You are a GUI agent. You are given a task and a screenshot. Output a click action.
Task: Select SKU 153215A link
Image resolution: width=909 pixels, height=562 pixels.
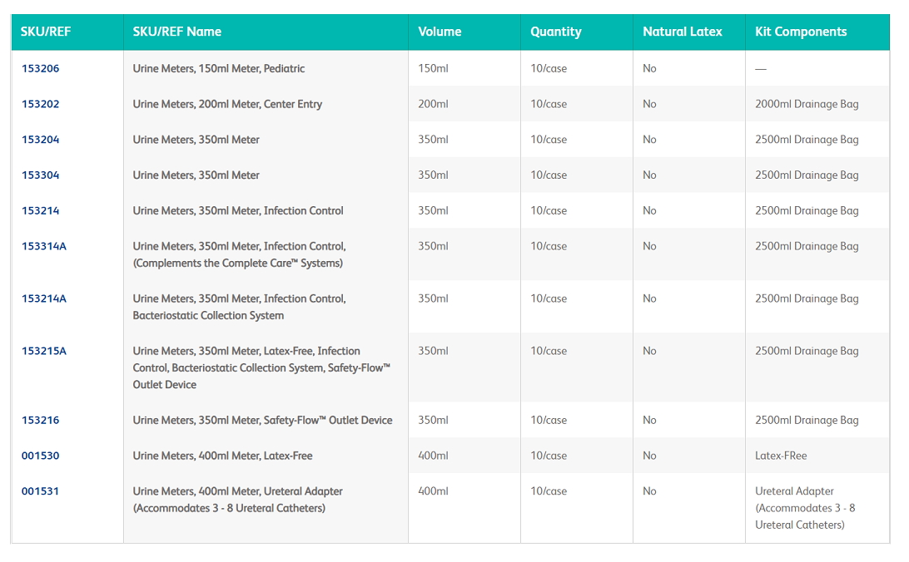(43, 352)
